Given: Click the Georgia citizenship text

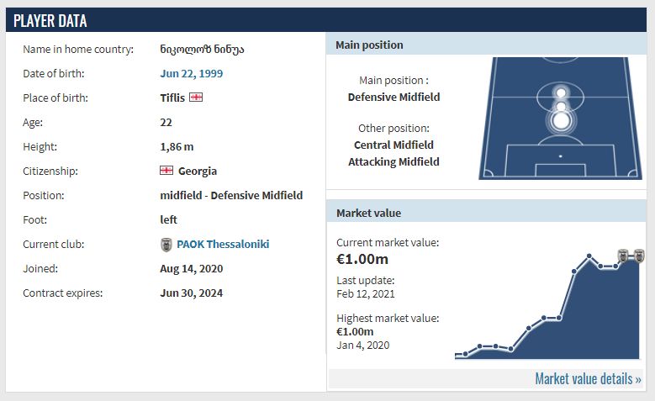Looking at the screenshot, I should click(197, 171).
